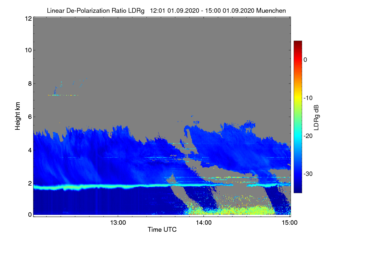382x255 pixels.
Task: Click the "LDRg dB" colorbar label
Action: [x=316, y=117]
